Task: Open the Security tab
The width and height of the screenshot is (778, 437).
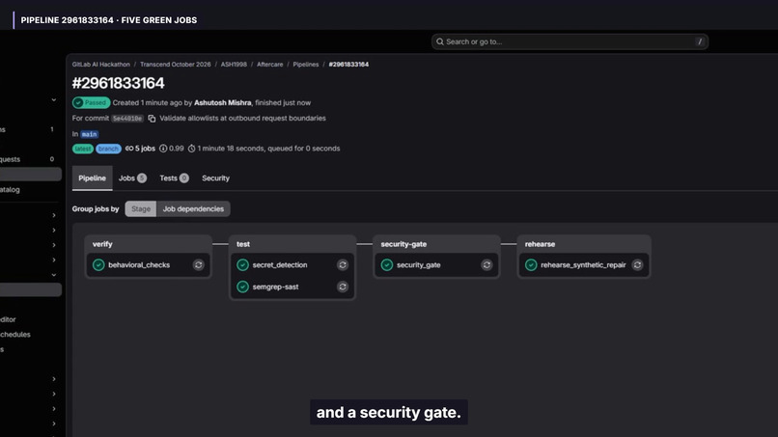Action: pos(216,178)
